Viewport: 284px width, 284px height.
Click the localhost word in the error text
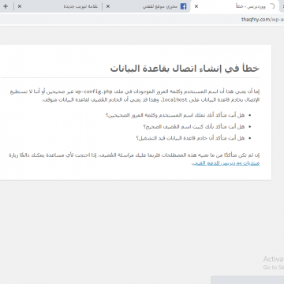pyautogui.click(x=174, y=100)
